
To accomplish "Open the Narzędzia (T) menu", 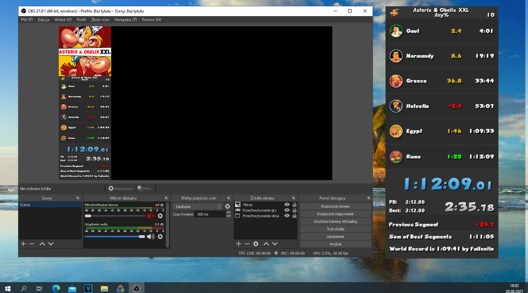I will [126, 19].
